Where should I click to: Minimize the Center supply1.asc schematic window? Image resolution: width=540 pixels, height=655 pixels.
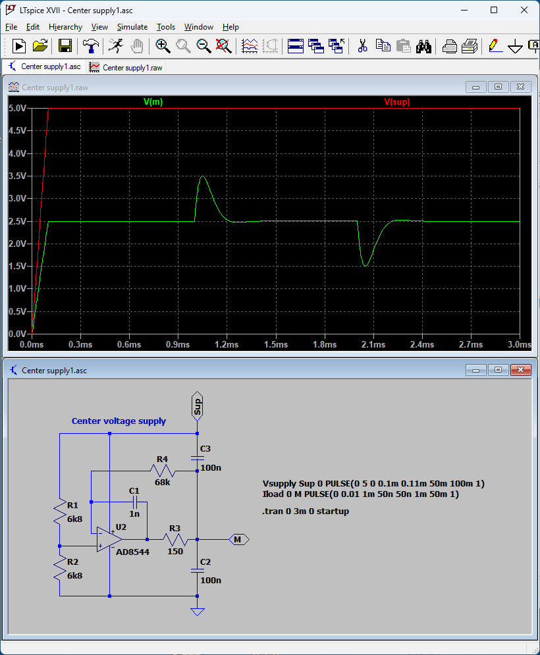[x=475, y=370]
